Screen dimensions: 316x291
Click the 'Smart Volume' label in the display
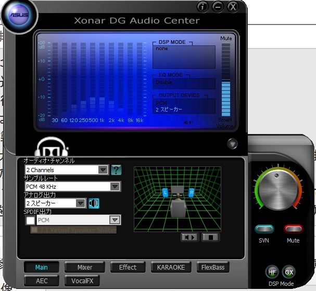coord(225,123)
